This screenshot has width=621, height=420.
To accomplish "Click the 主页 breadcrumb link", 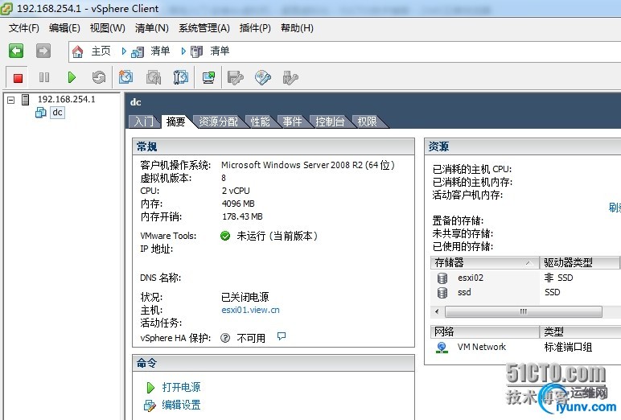I will tap(101, 51).
